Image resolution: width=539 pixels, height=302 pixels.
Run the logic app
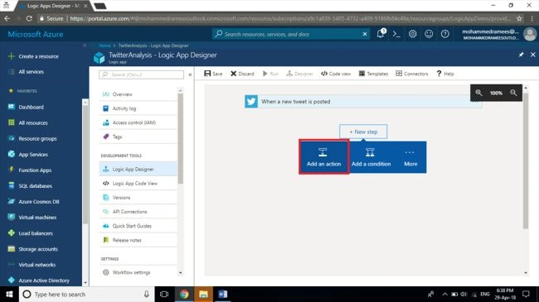pos(270,74)
